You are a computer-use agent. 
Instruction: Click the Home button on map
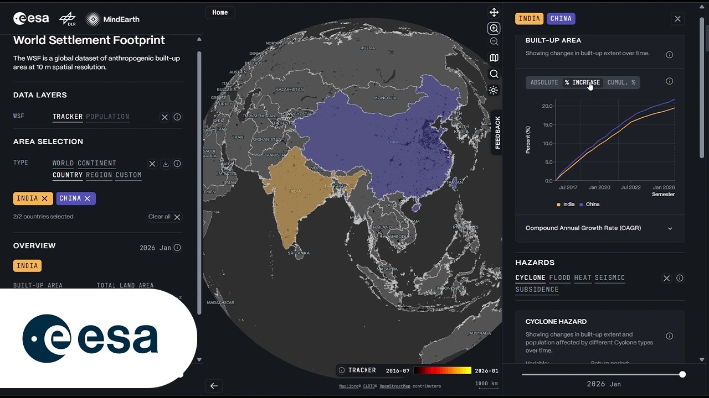coord(220,12)
